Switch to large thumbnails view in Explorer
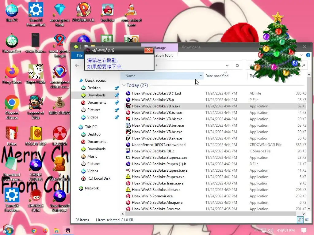The image size is (314, 235). [307, 220]
